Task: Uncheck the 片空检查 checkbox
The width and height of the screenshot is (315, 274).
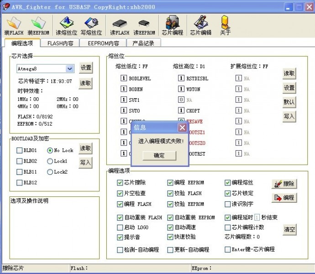Action: point(120,193)
